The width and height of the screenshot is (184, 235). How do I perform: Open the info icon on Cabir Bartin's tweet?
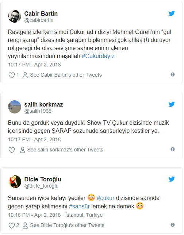[x=173, y=74]
